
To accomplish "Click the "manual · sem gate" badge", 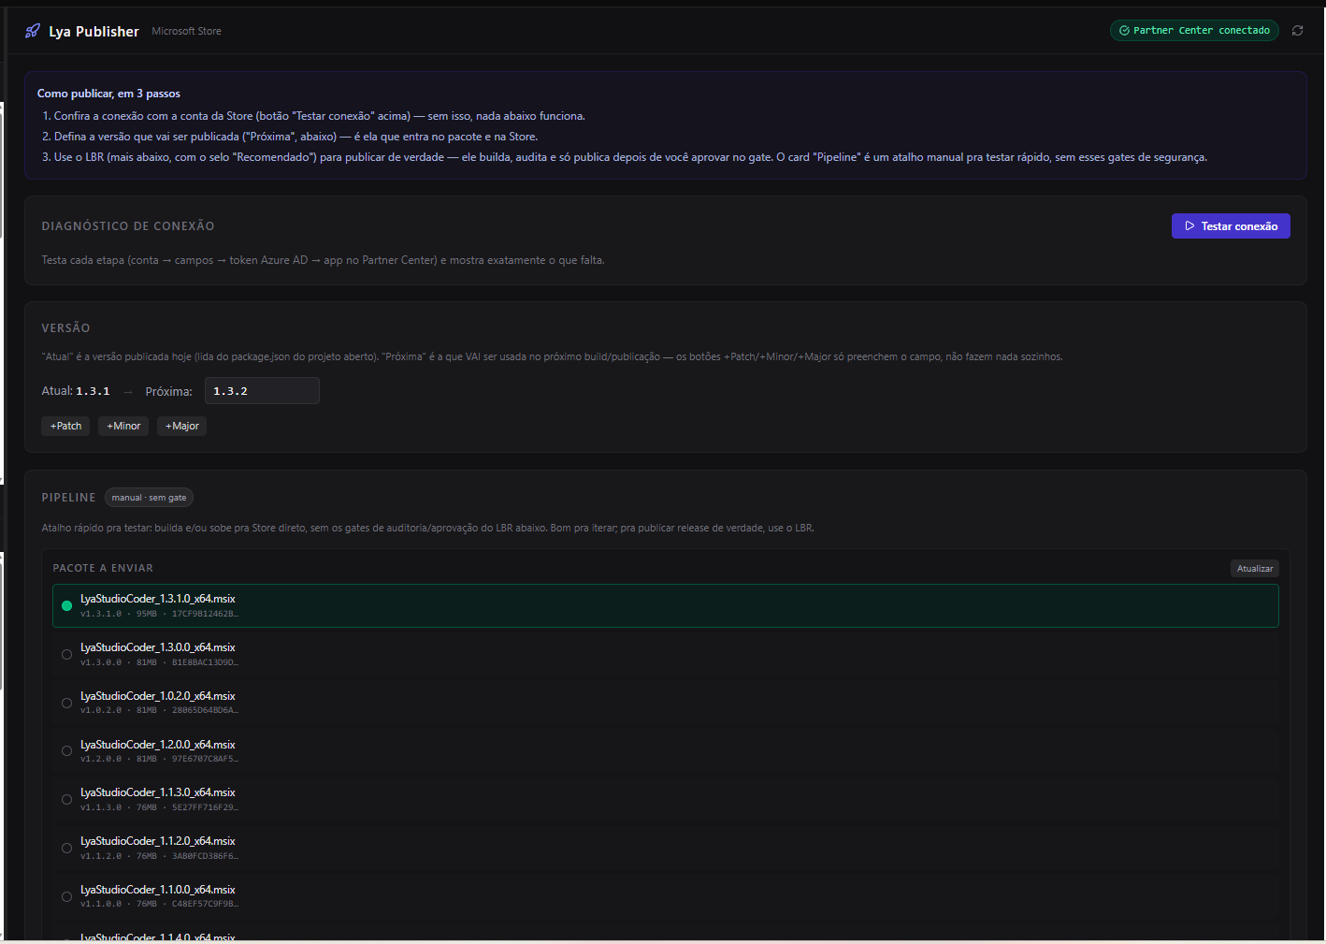I will [149, 498].
